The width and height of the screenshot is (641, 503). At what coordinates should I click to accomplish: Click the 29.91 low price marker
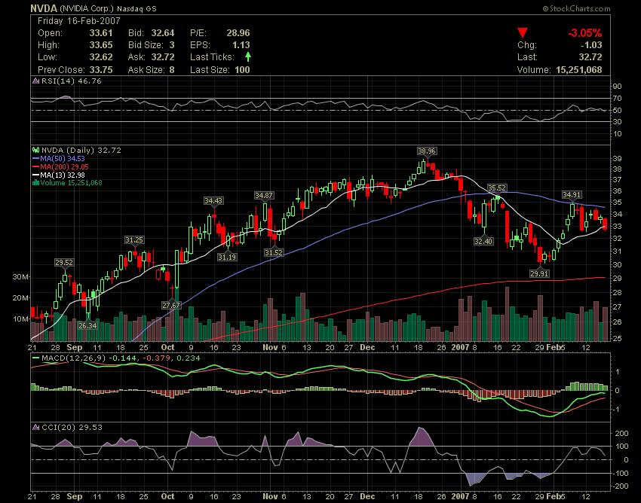[x=539, y=273]
